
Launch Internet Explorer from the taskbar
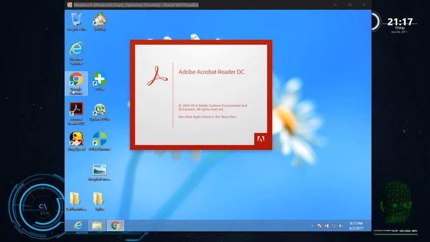click(x=78, y=226)
